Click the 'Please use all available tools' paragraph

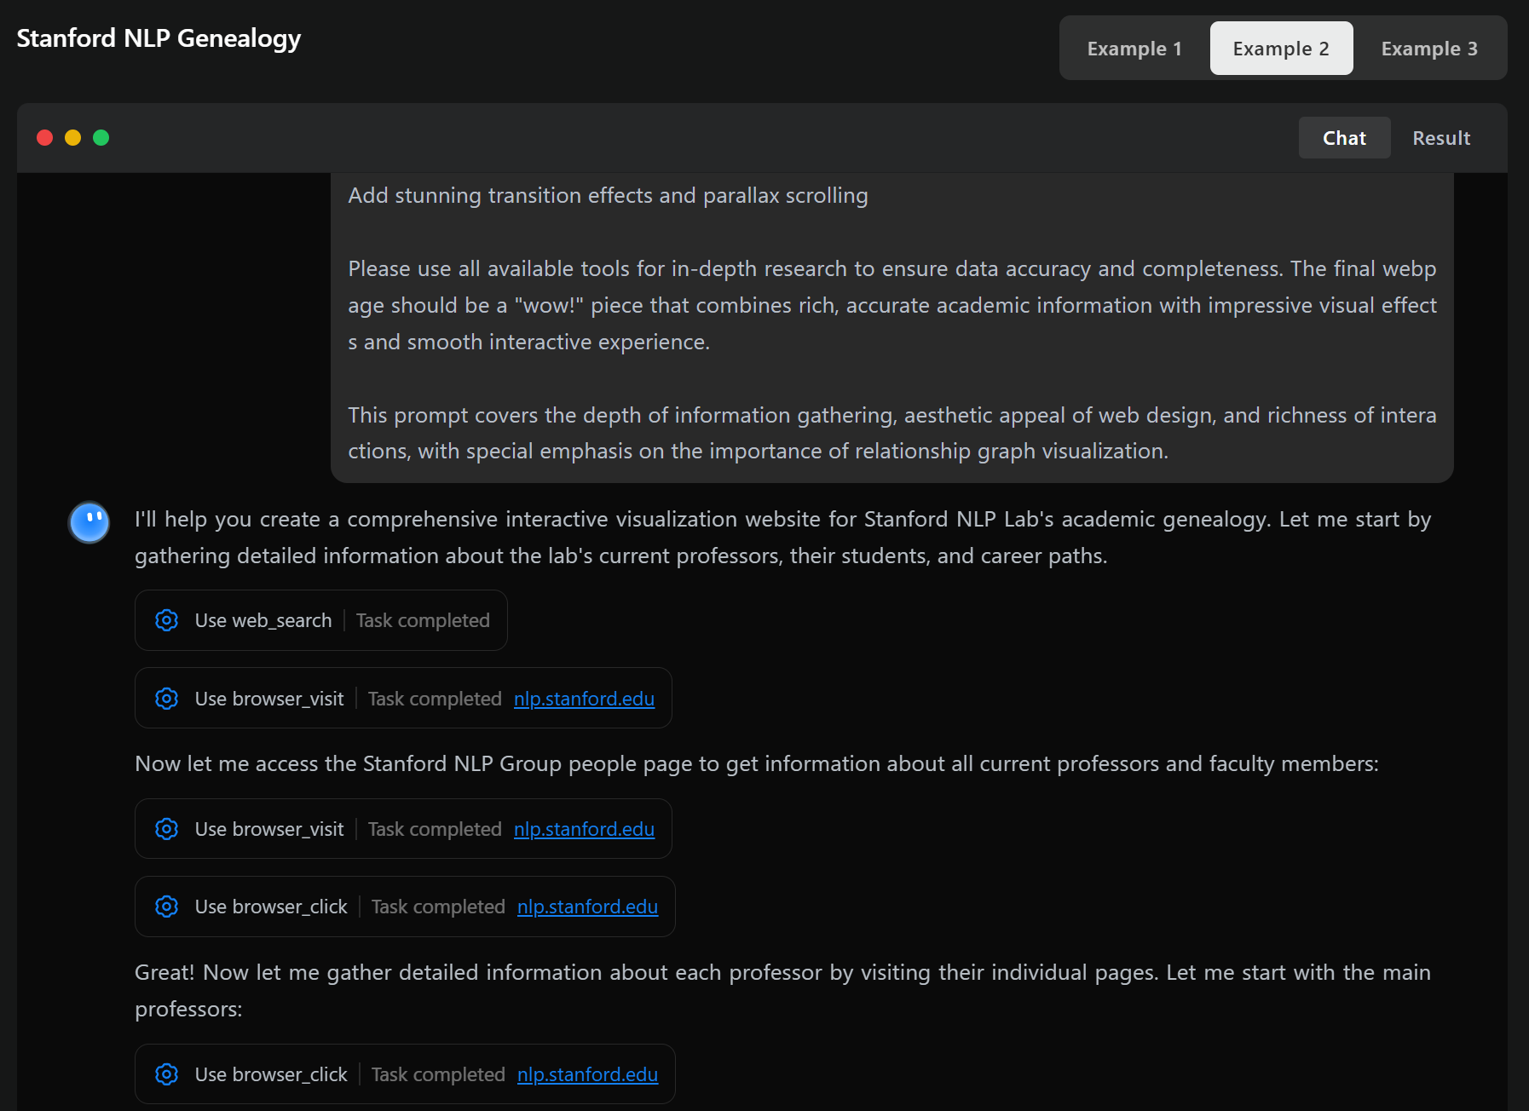[x=892, y=305]
